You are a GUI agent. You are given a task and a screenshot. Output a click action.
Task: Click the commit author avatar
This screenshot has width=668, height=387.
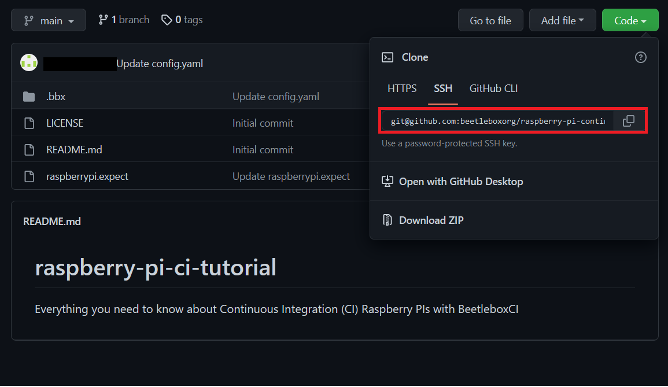[29, 62]
